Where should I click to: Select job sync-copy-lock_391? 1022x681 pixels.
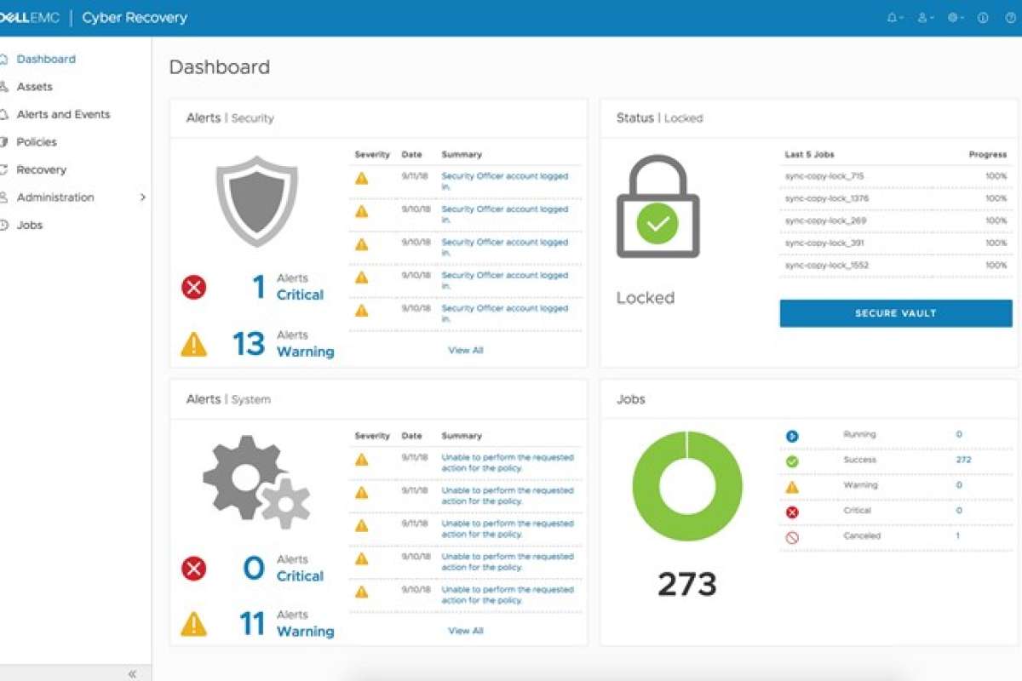[x=824, y=243]
